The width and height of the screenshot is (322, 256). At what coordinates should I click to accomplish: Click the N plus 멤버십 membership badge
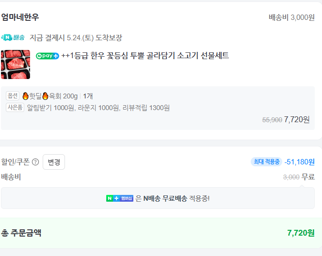pyautogui.click(x=120, y=198)
